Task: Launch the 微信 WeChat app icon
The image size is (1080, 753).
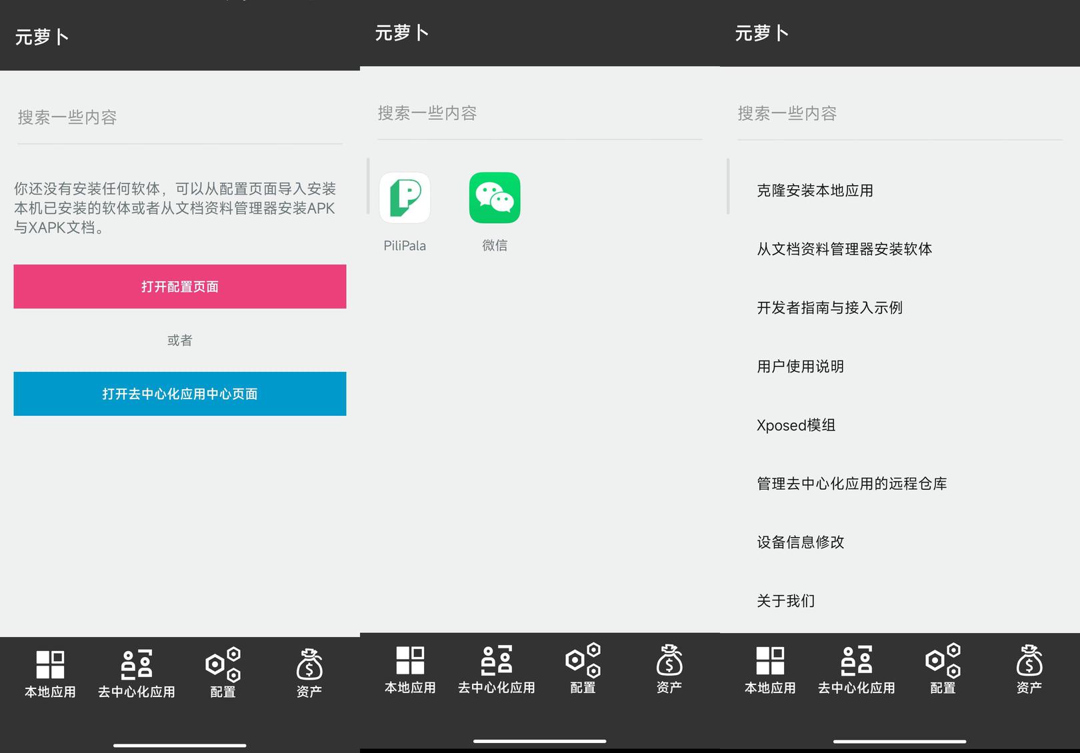Action: click(x=495, y=198)
